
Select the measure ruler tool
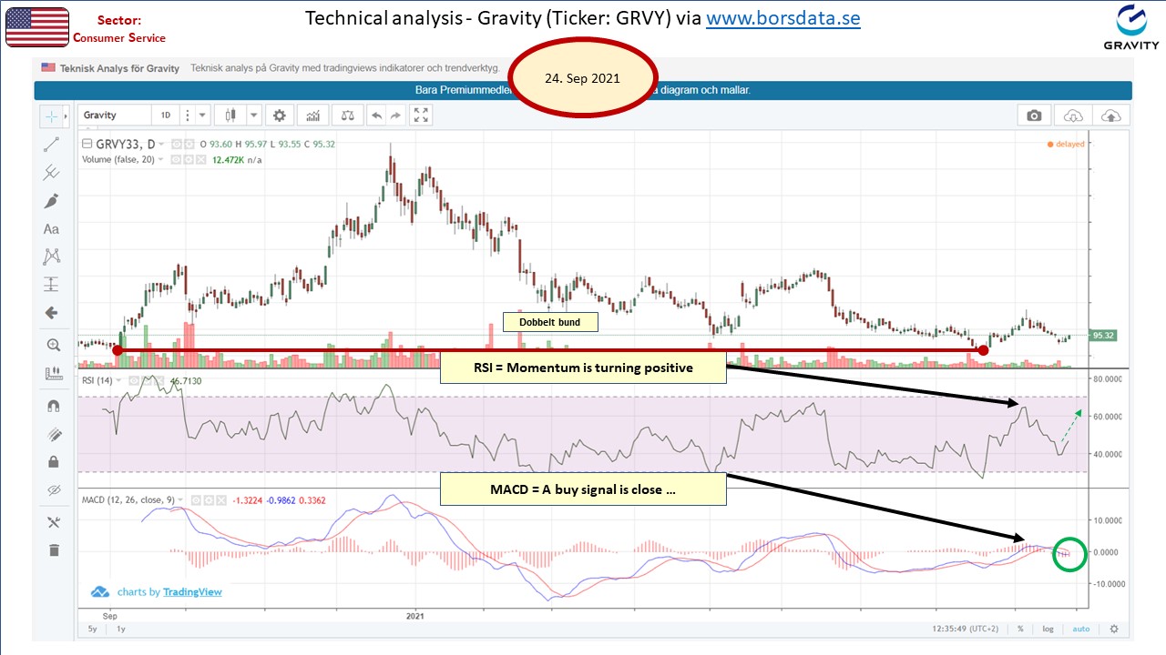pos(52,373)
